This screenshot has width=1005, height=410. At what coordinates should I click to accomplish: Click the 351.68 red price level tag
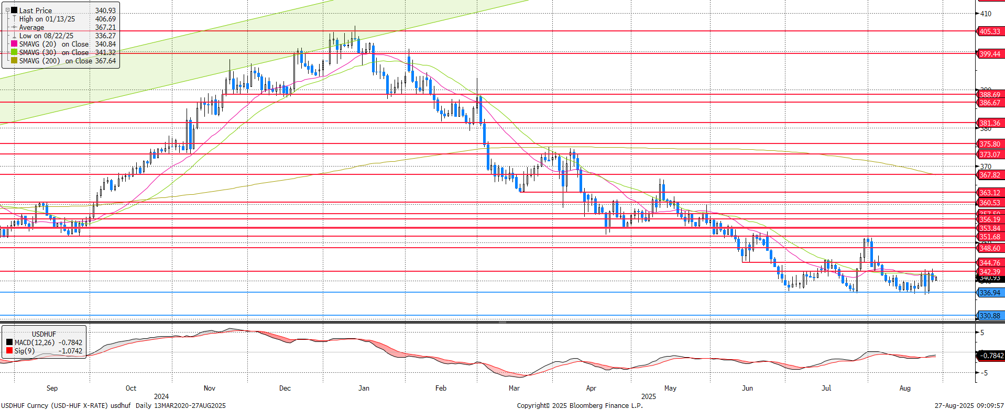990,237
